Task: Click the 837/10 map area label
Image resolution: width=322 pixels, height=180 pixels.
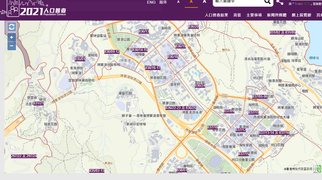Action: [x=213, y=127]
